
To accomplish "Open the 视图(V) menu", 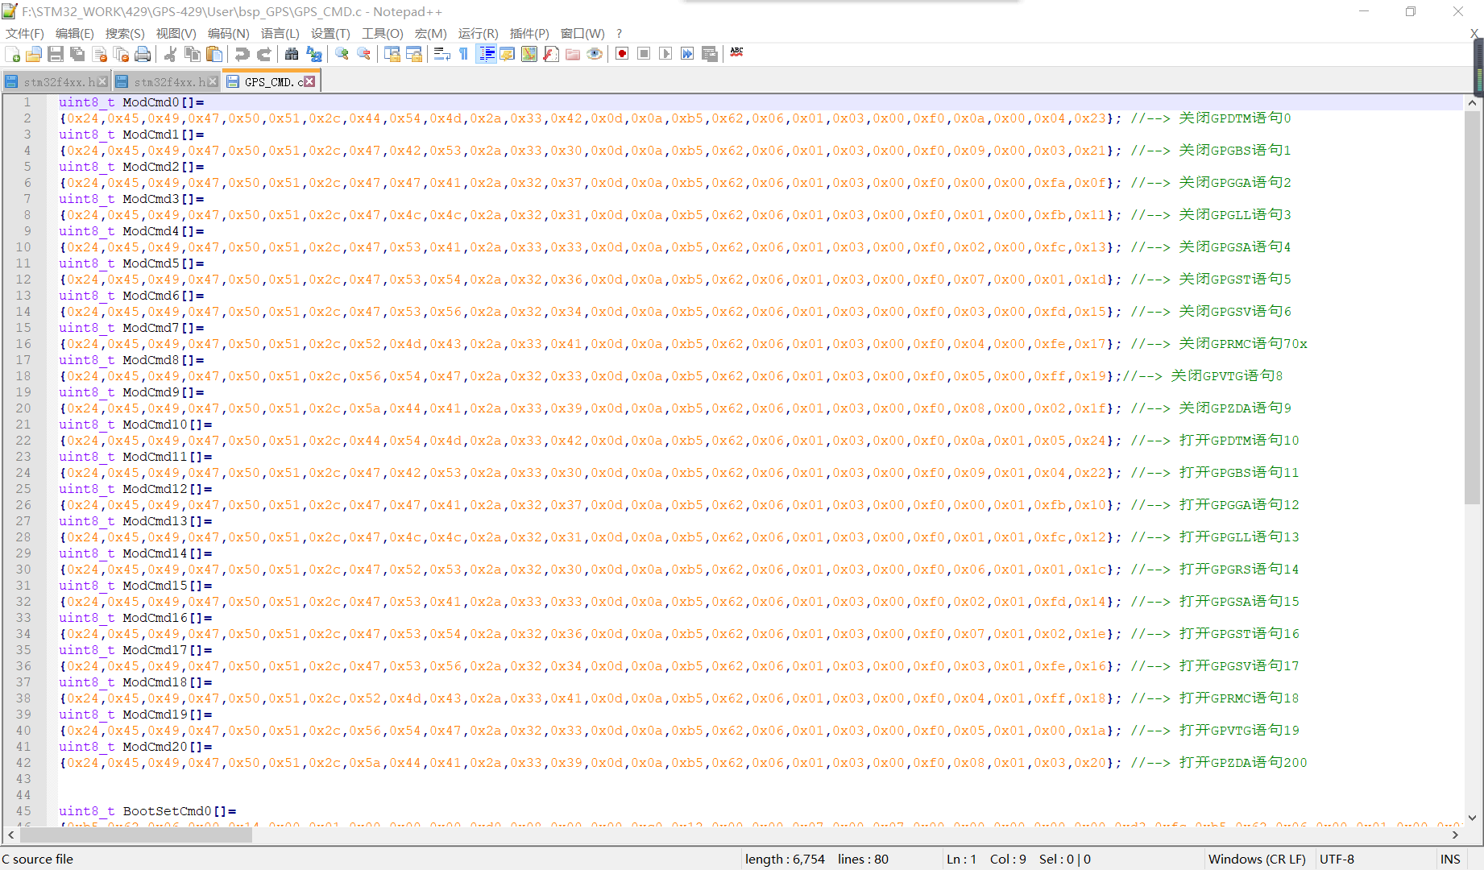I will point(176,33).
